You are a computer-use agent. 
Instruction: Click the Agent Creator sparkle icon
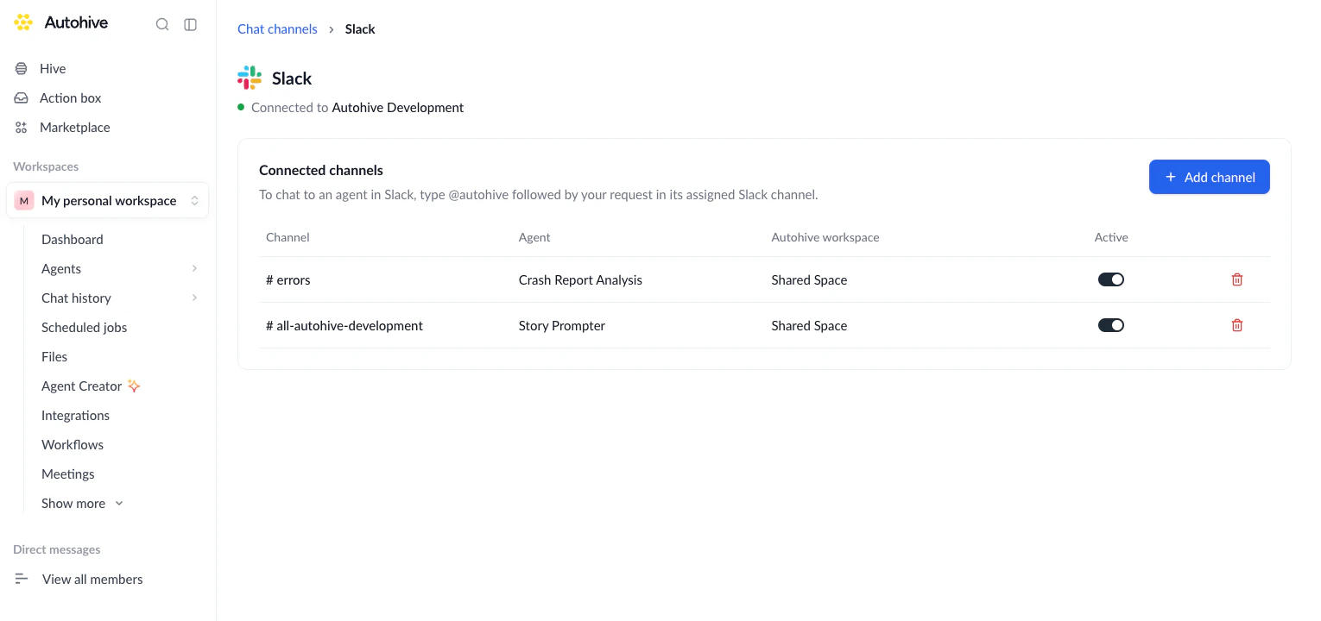click(x=134, y=386)
